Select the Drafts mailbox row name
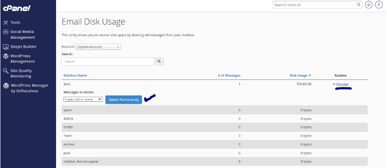Screen dimensions: 387x168 68,127
